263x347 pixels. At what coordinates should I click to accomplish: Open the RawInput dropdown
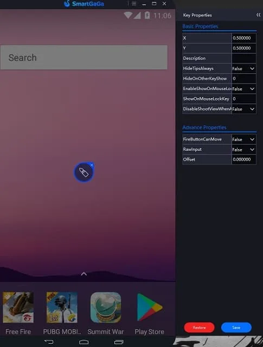click(x=243, y=150)
